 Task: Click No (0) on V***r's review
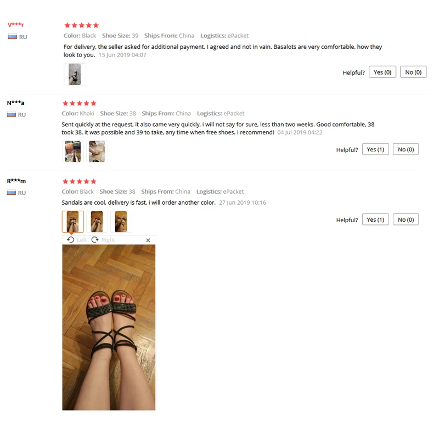click(413, 72)
